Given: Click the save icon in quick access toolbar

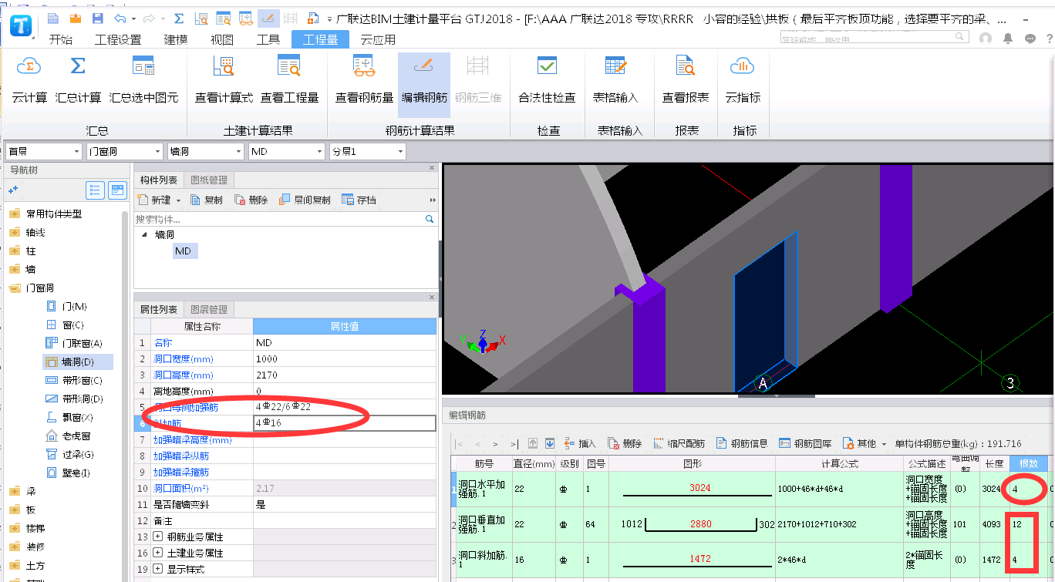Looking at the screenshot, I should coord(97,18).
